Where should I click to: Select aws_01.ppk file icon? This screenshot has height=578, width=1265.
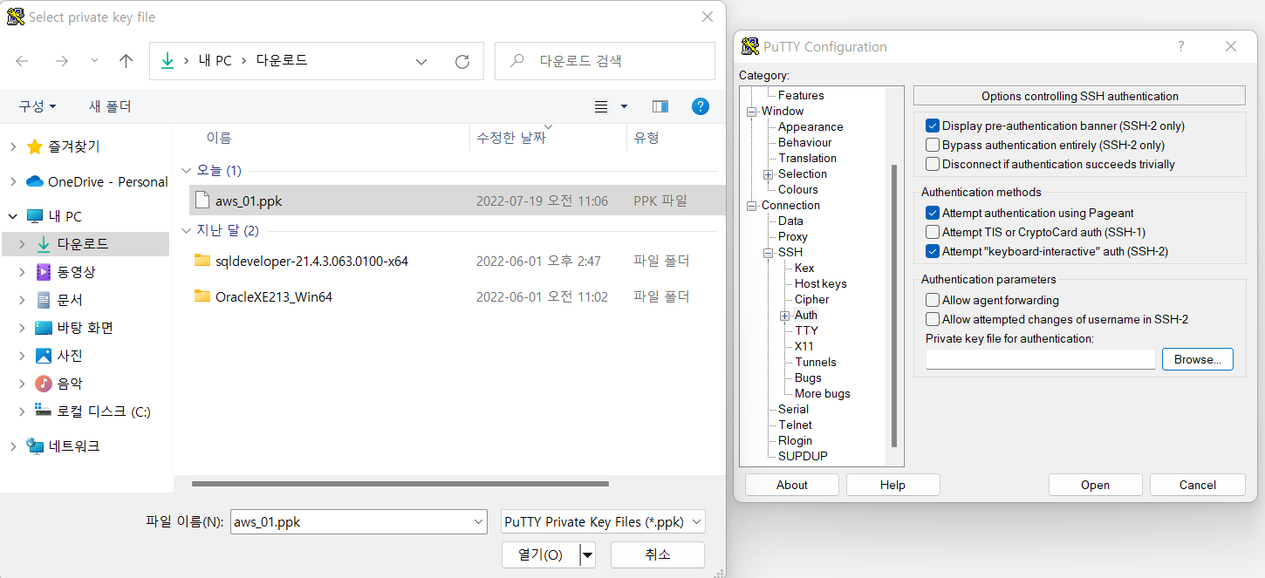tap(202, 201)
